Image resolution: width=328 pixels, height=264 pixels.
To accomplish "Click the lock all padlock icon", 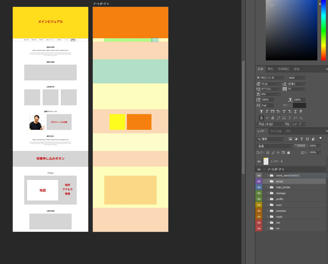I will coord(288,152).
